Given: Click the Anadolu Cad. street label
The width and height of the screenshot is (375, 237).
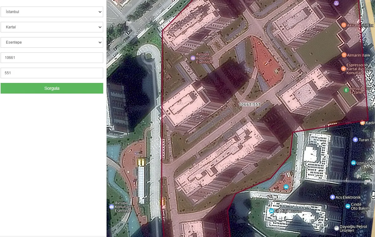Looking at the screenshot, I should point(145,25).
